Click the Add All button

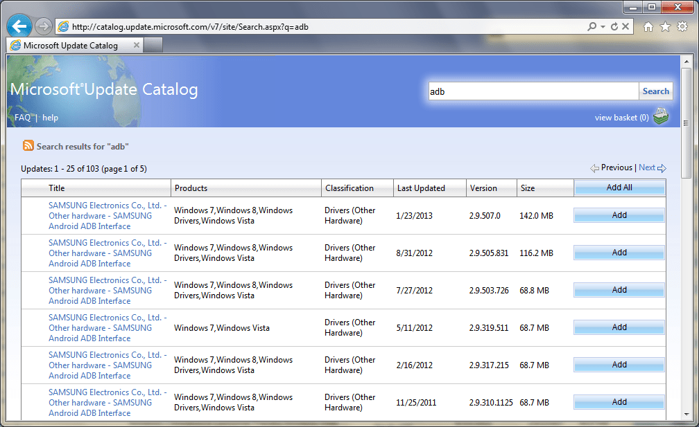tap(619, 188)
